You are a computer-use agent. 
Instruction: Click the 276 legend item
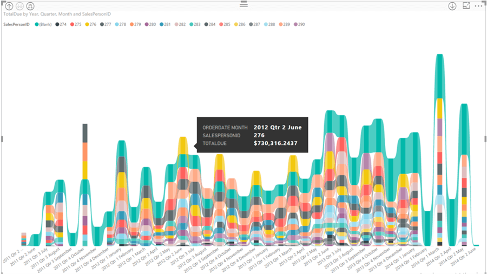91,24
